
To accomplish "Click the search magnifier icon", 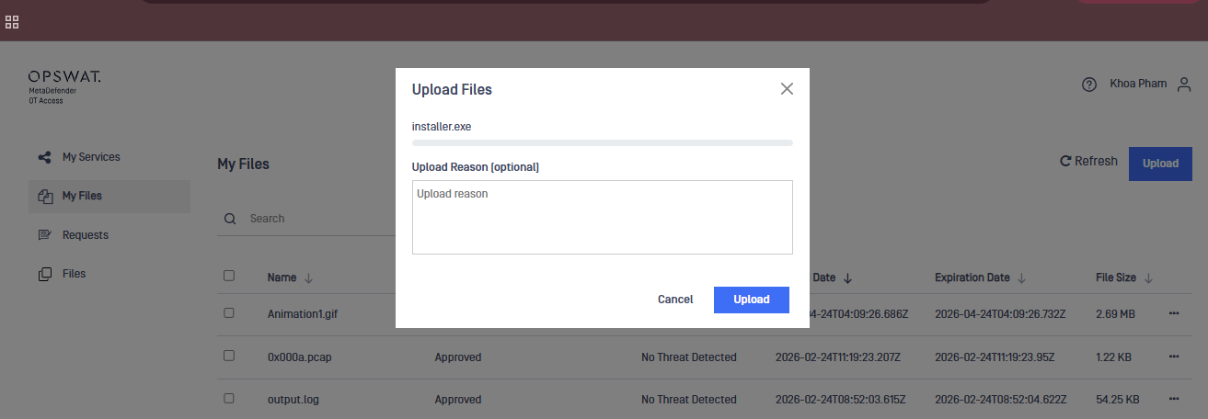I will pos(230,219).
